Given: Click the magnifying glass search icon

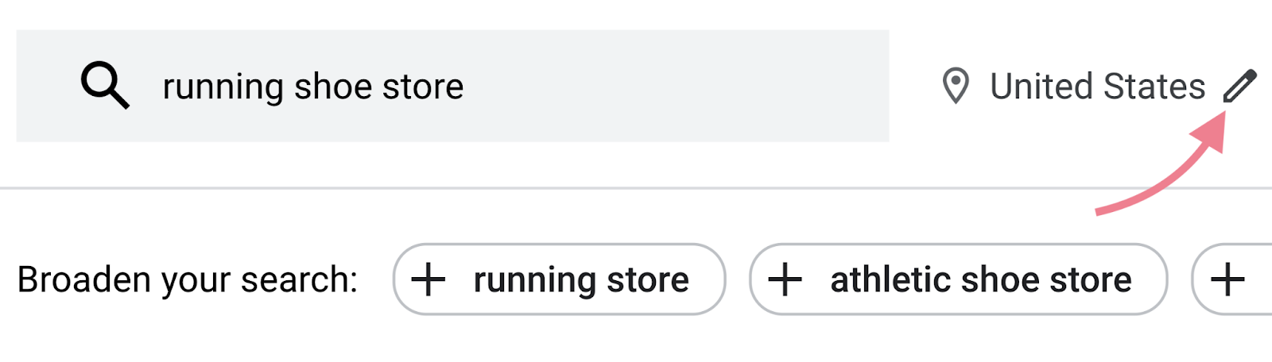Looking at the screenshot, I should 105,86.
